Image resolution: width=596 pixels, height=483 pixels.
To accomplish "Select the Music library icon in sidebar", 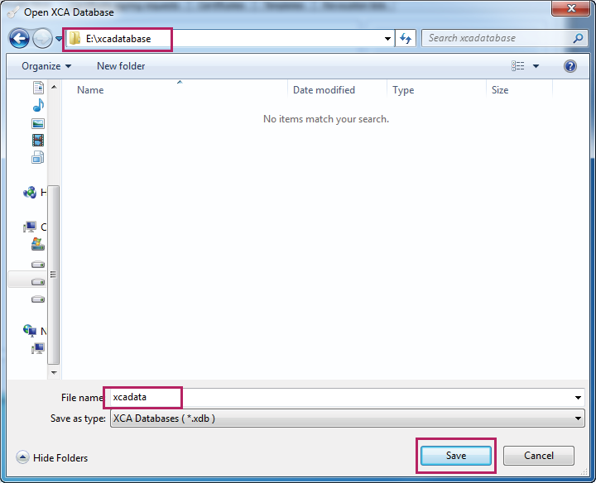I will (x=38, y=105).
